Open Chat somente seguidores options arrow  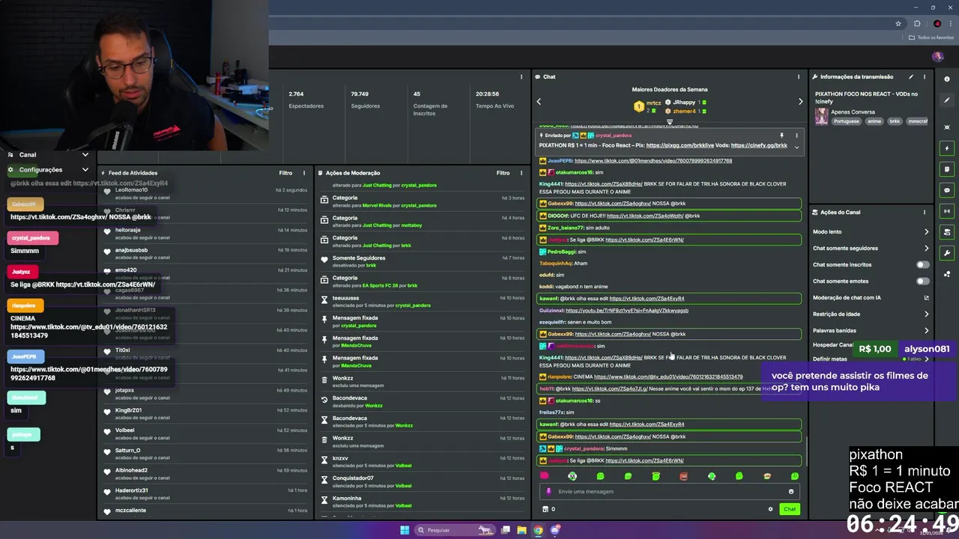(x=926, y=248)
